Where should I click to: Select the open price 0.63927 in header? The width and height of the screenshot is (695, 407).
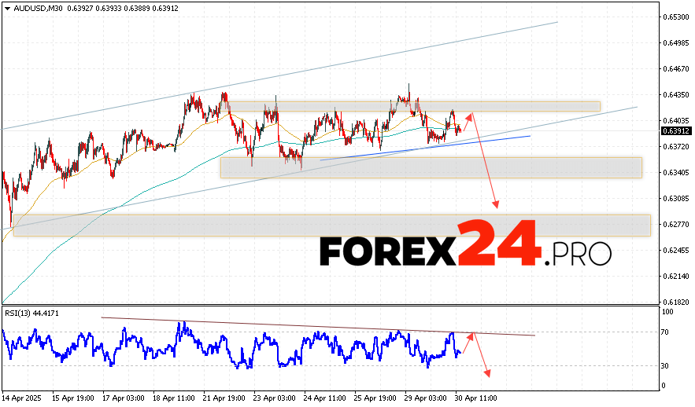click(x=80, y=9)
